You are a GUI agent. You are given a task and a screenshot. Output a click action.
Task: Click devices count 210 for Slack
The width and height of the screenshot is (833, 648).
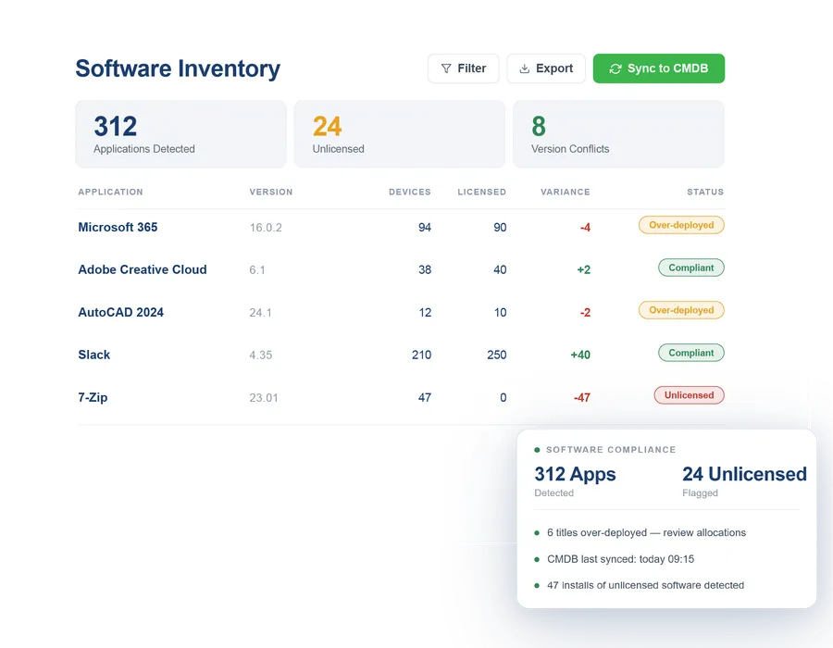[421, 355]
